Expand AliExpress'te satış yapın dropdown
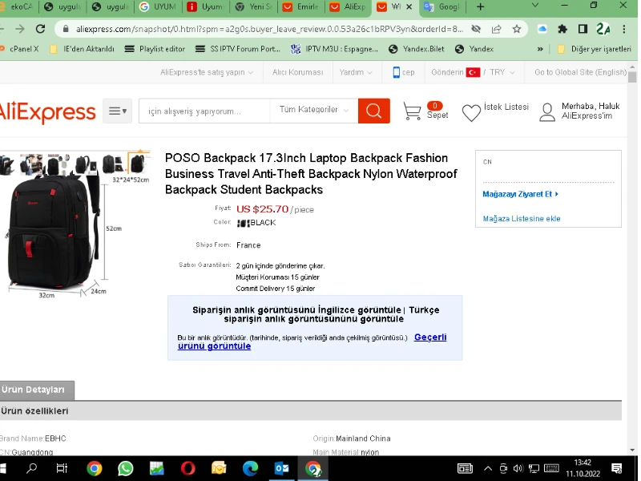 coord(207,72)
